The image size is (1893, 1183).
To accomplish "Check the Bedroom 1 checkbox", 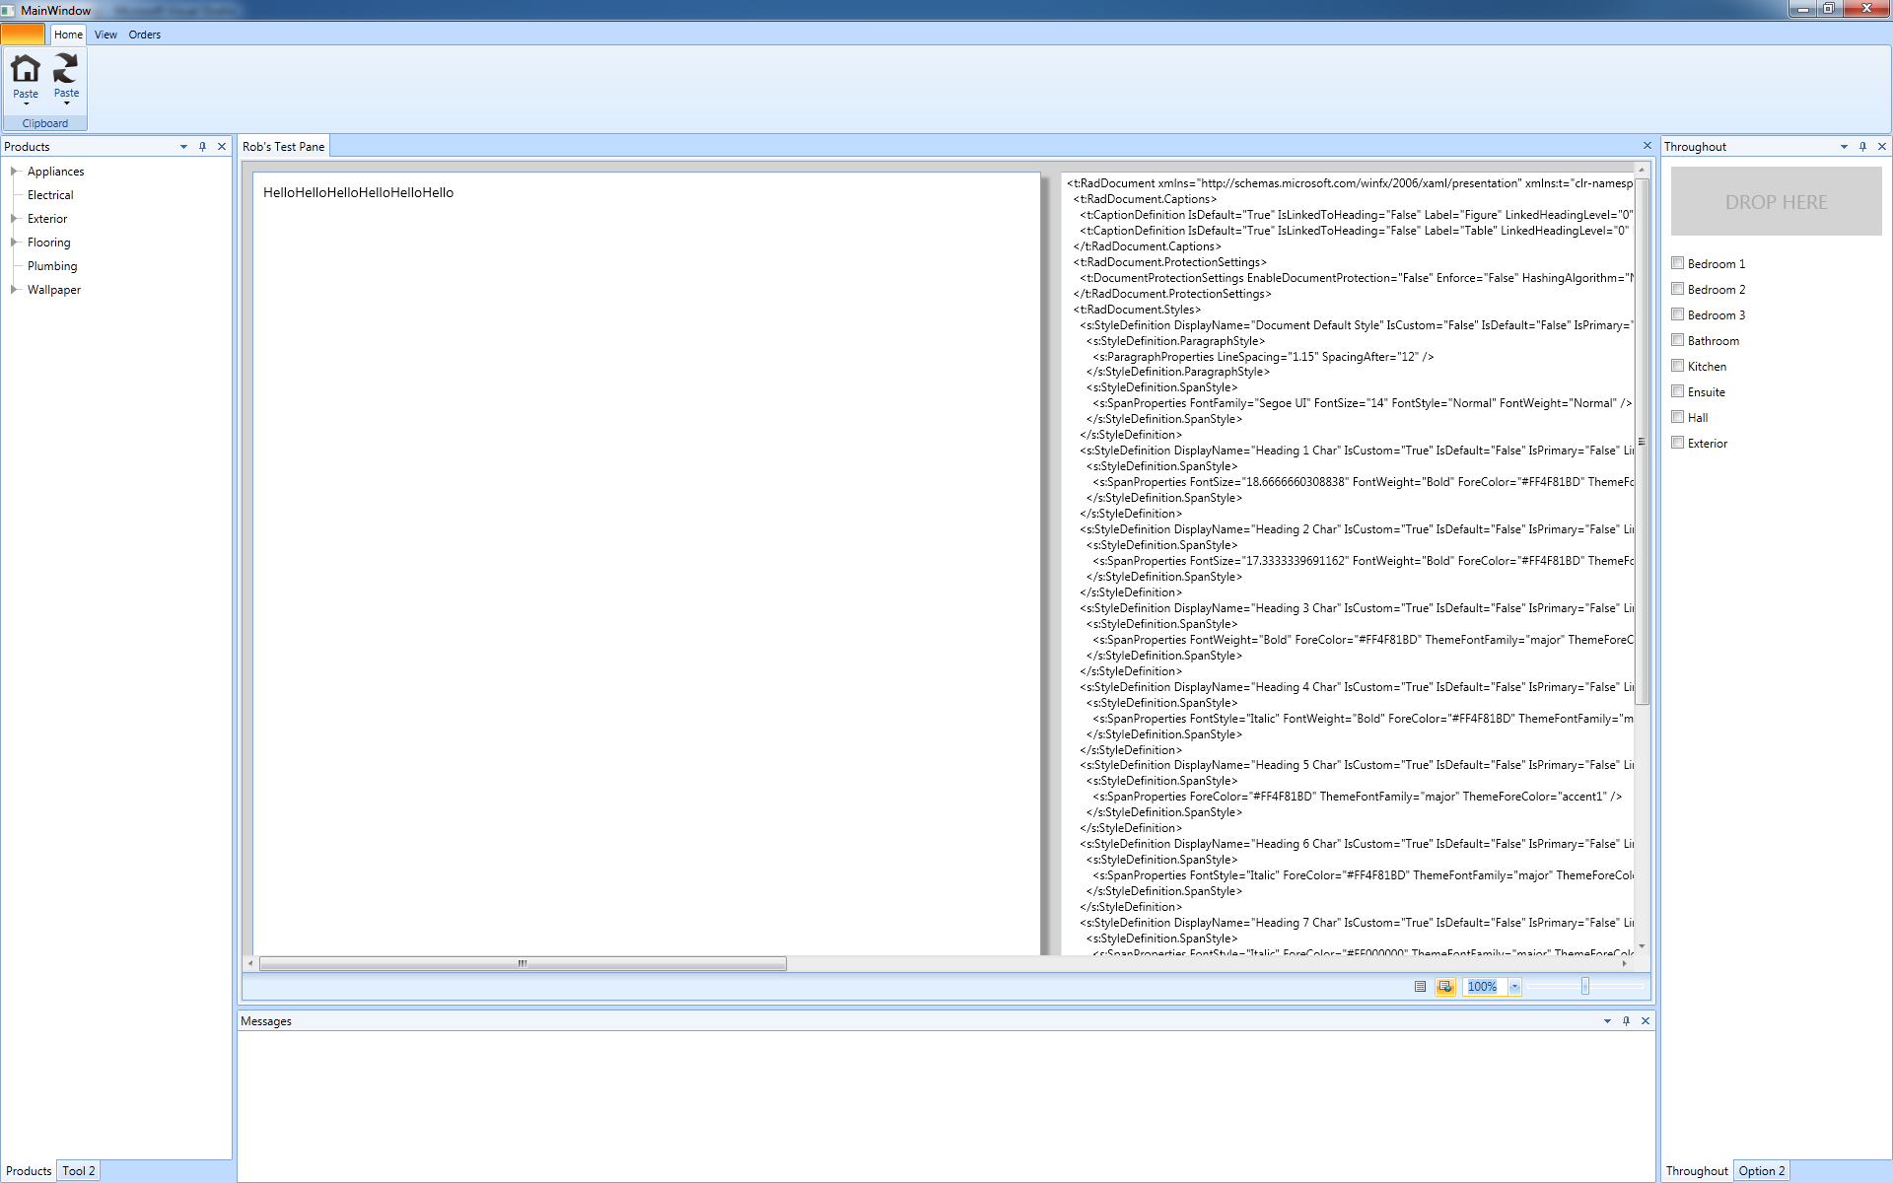I will pyautogui.click(x=1677, y=263).
